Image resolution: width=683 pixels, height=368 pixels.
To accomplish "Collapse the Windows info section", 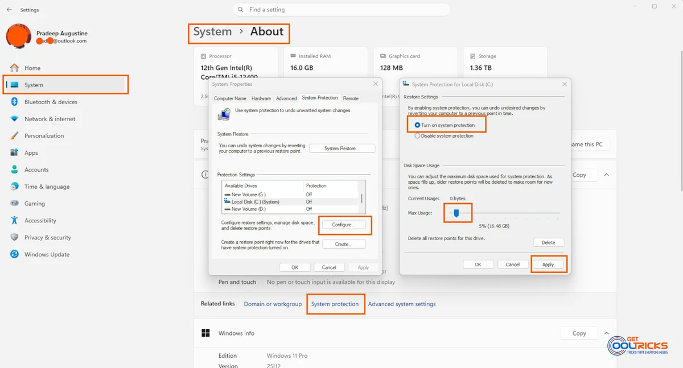I will (x=607, y=333).
